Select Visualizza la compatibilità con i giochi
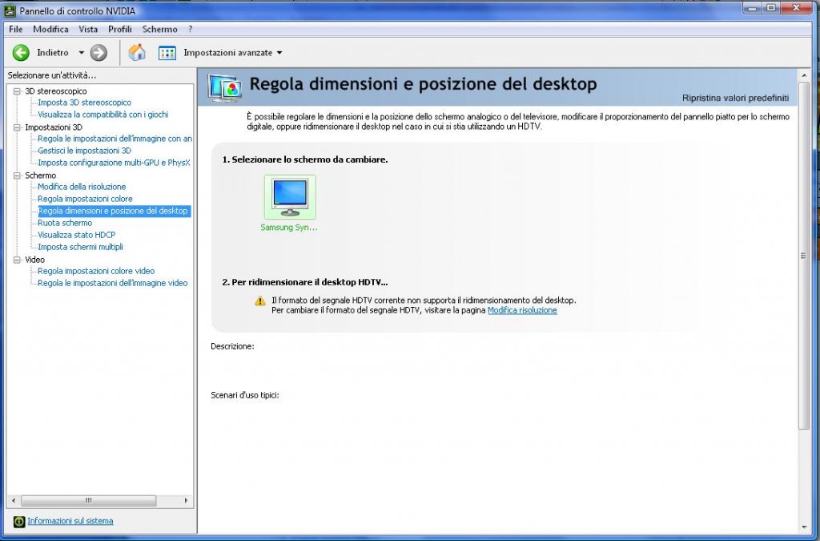The height and width of the screenshot is (541, 820). point(103,115)
